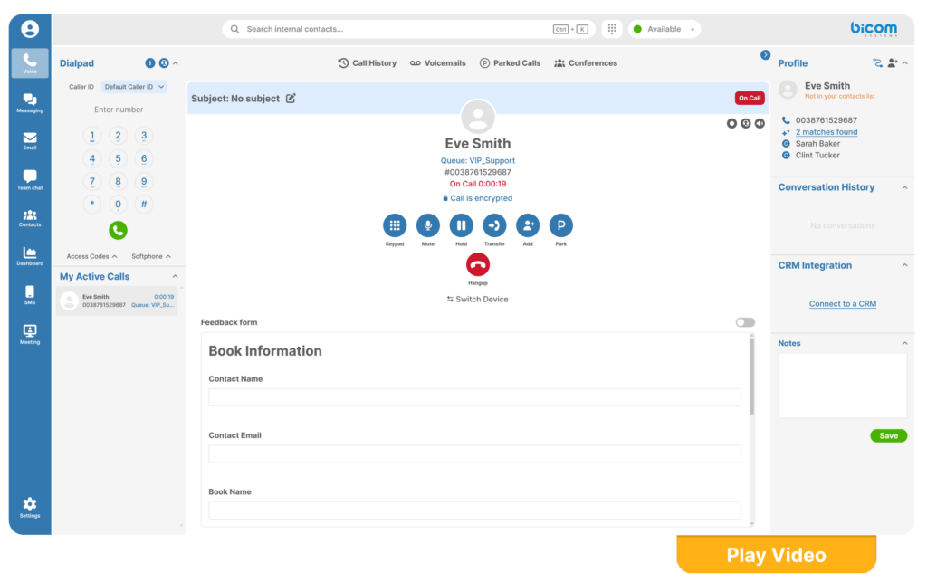Click the Play Video button
Image resolution: width=927 pixels, height=582 pixels.
776,554
